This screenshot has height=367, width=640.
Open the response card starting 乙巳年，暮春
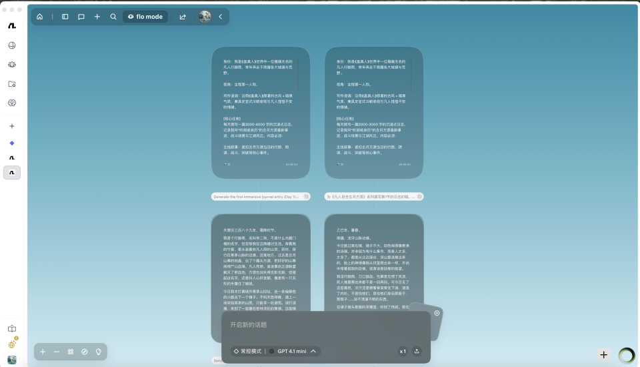[374, 262]
